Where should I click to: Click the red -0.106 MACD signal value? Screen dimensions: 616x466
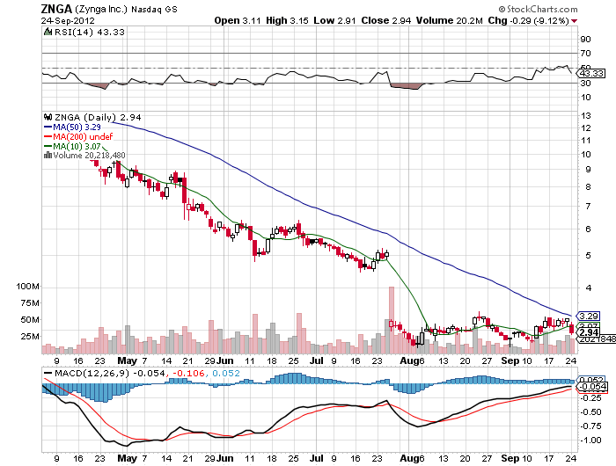click(189, 373)
